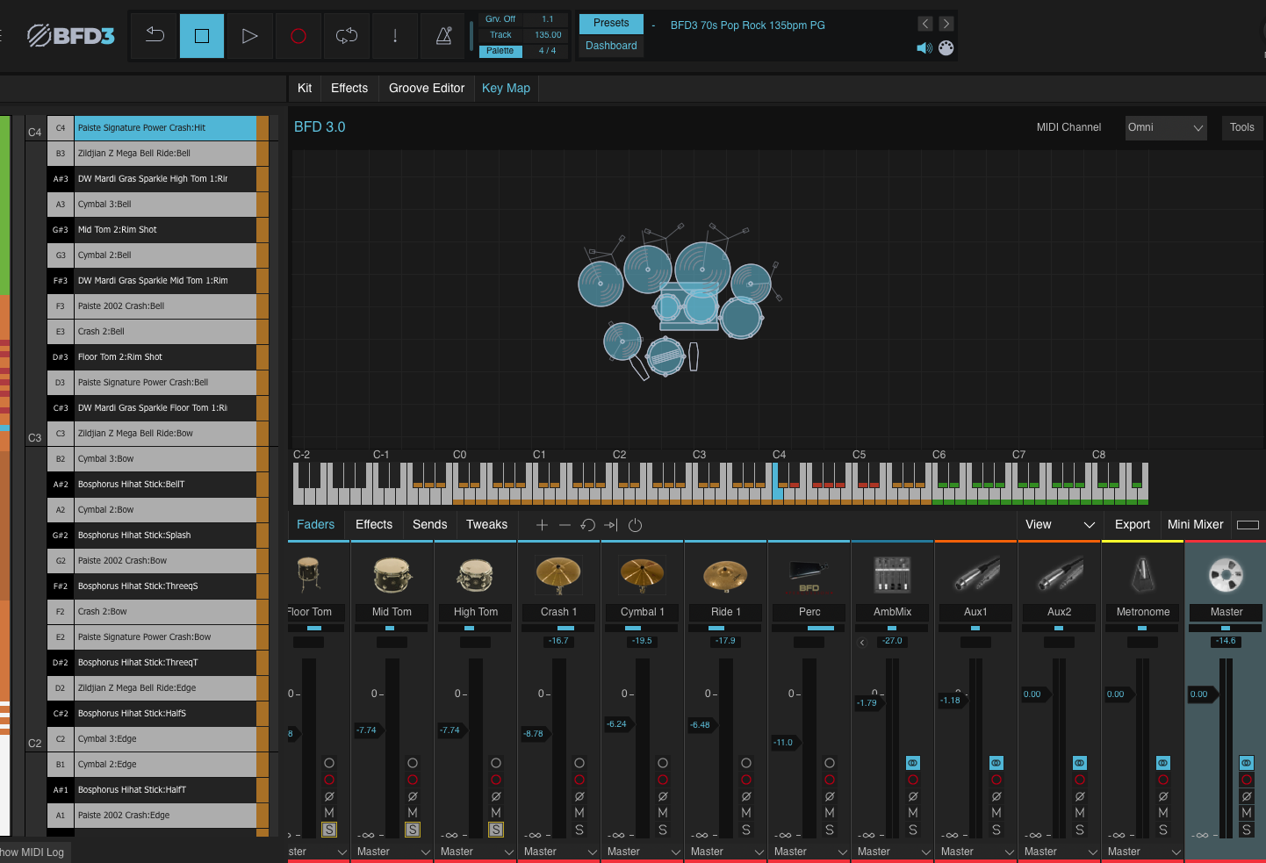Open the MIDI Channel Omni dropdown
The height and width of the screenshot is (863, 1266).
(x=1166, y=127)
